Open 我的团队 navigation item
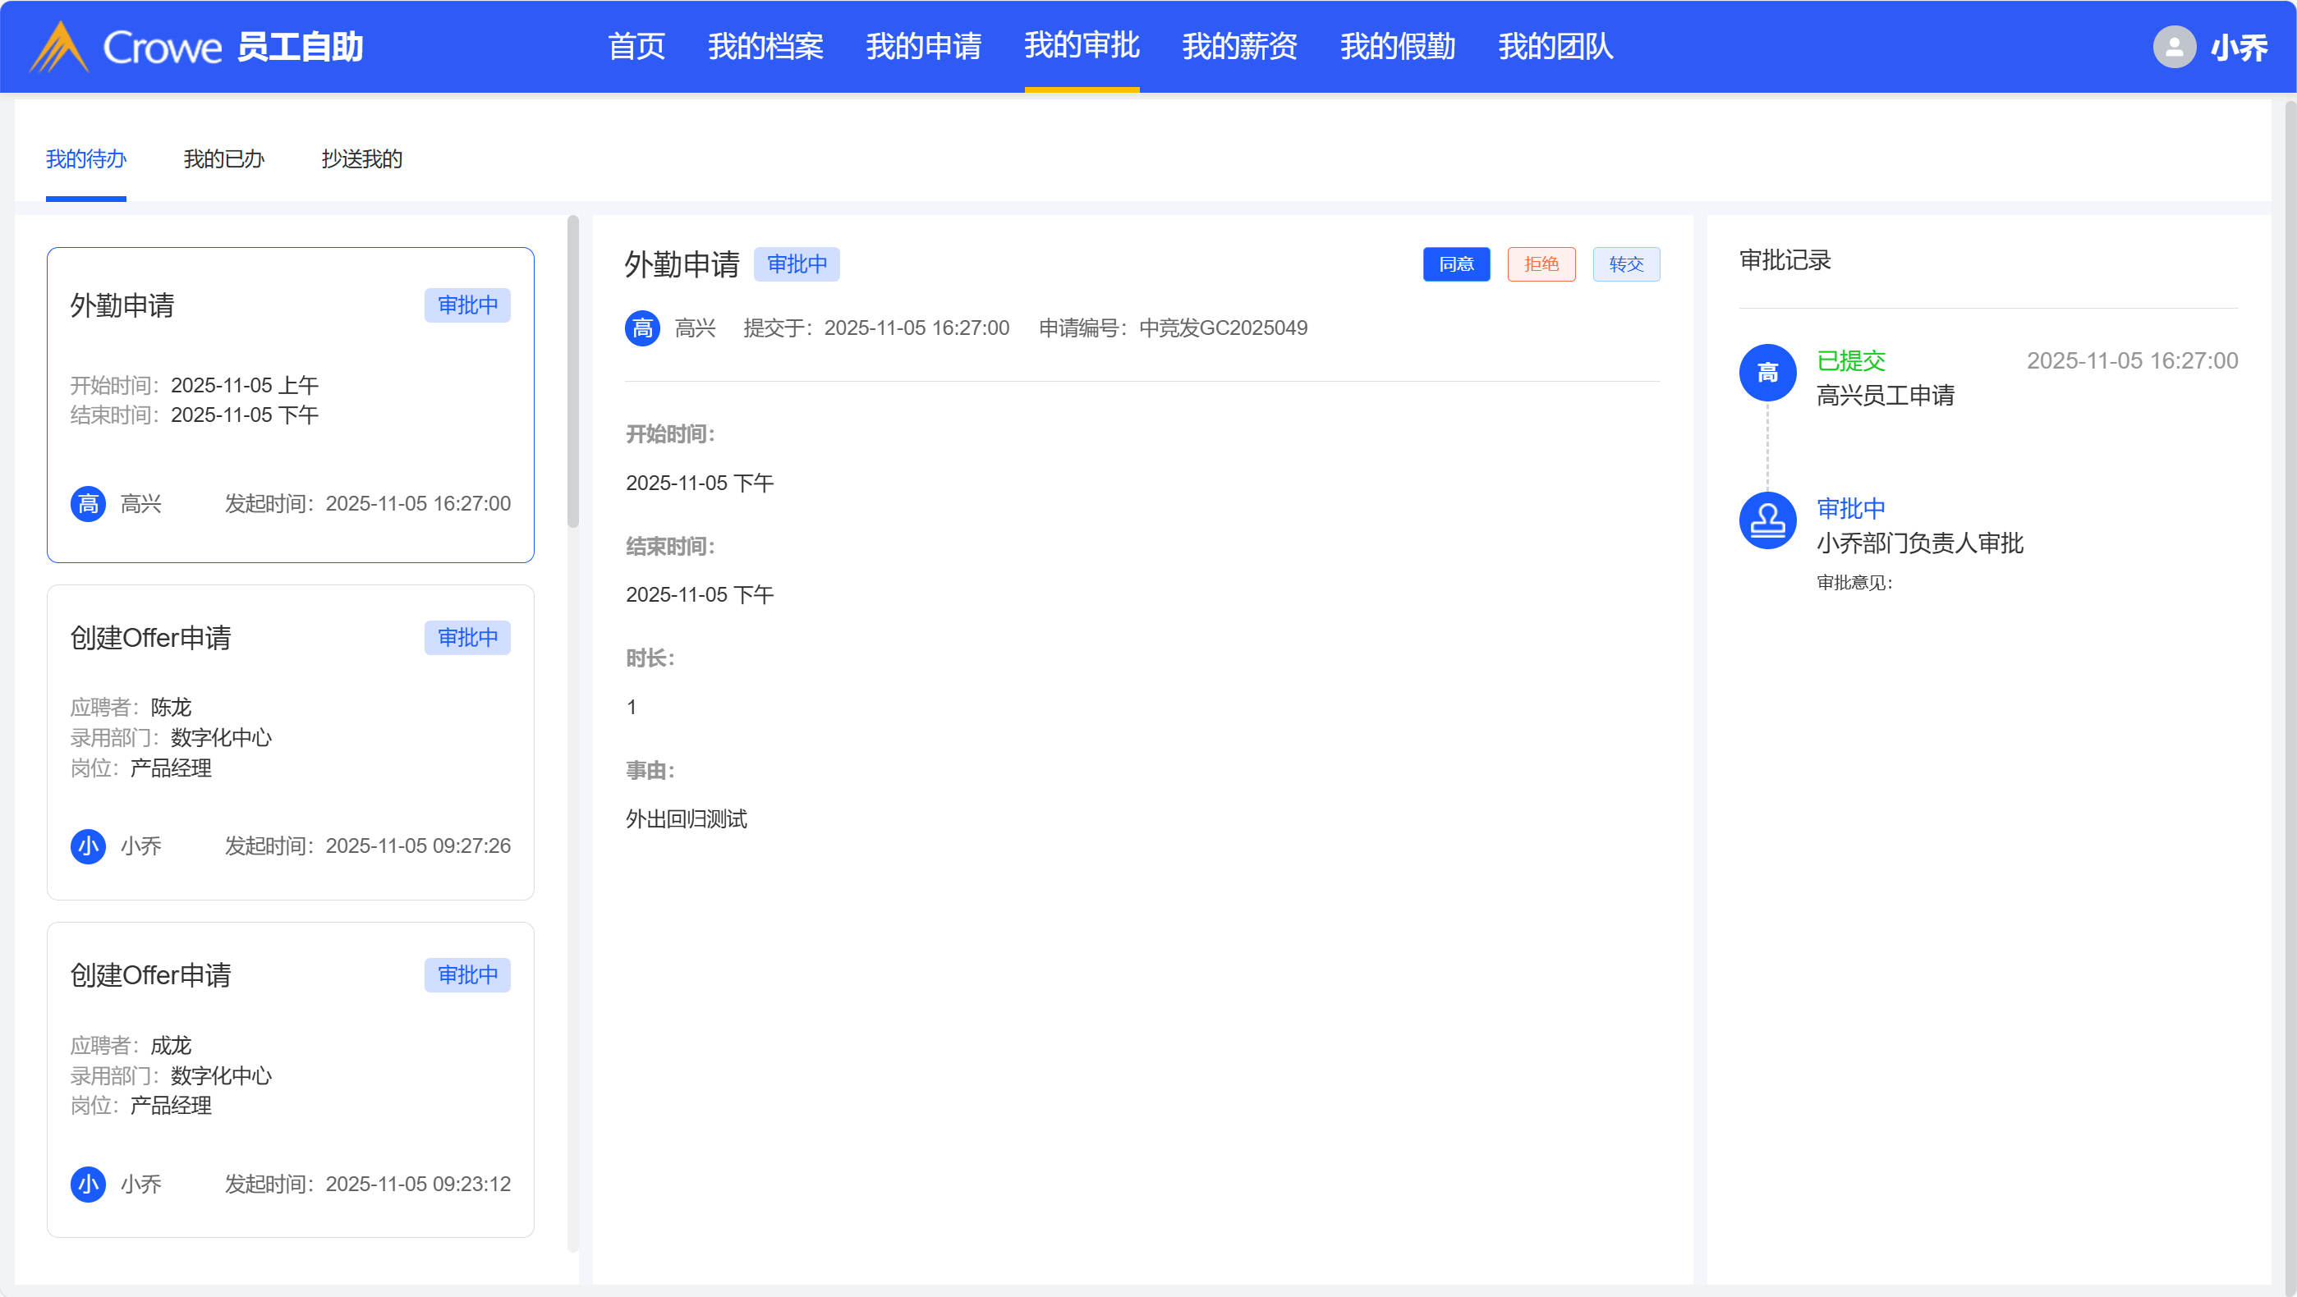 pos(1555,46)
